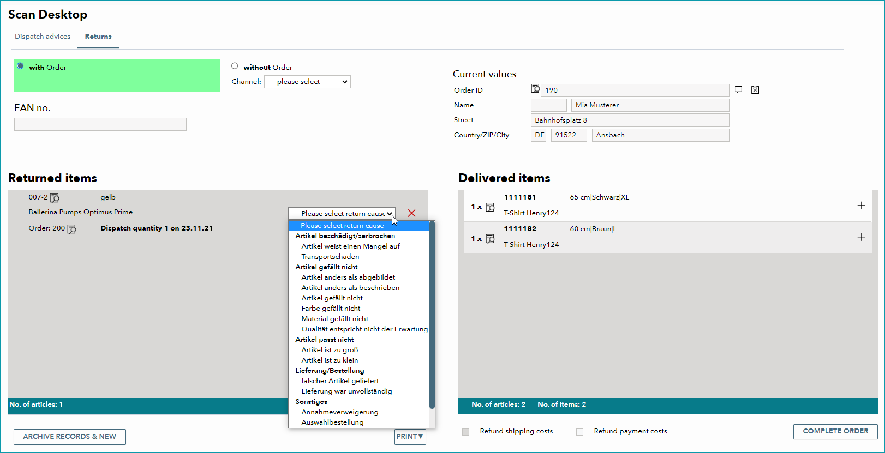Enable Refund shipping costs checkbox

pyautogui.click(x=465, y=432)
